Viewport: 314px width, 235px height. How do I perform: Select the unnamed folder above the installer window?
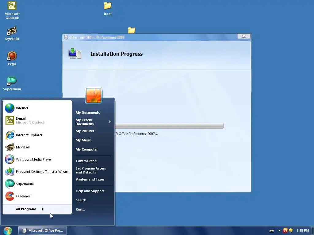(131, 30)
